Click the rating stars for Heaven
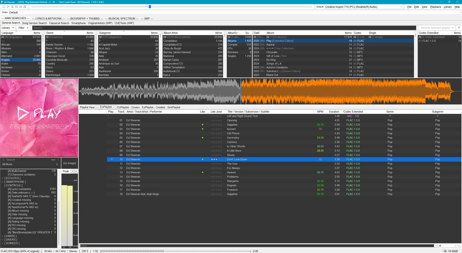The image size is (462, 253). [x=216, y=172]
